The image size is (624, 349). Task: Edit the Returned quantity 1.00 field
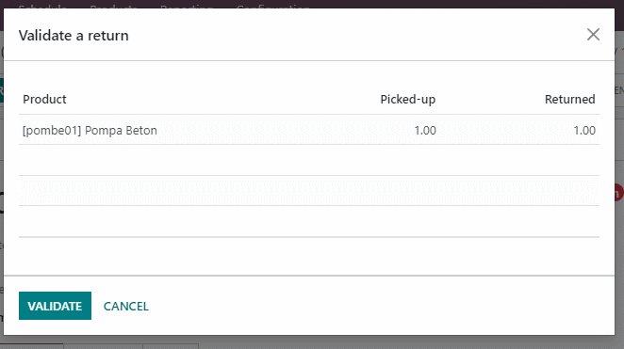coord(584,130)
